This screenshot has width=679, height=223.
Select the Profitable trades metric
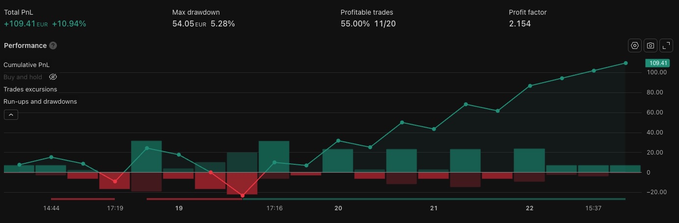click(368, 18)
